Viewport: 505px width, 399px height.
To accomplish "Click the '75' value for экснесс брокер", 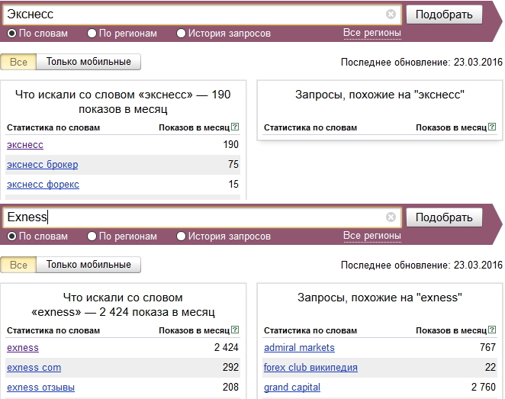I will 233,164.
